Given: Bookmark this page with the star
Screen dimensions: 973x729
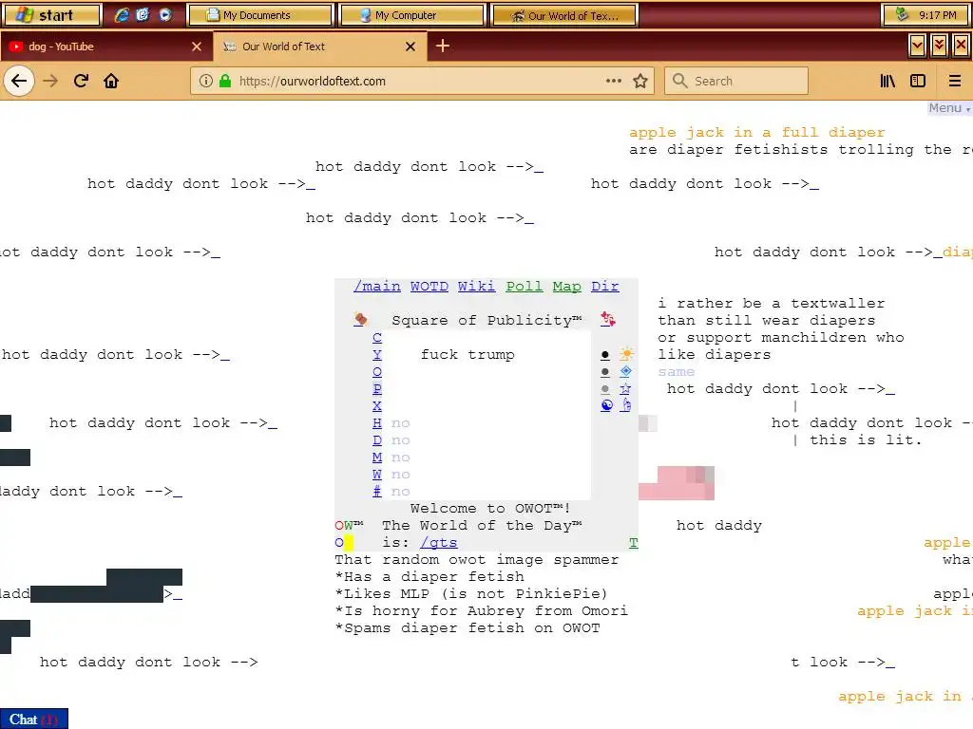Looking at the screenshot, I should (640, 81).
